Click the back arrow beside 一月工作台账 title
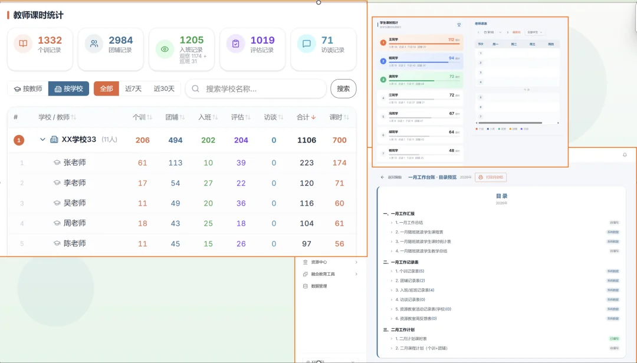The height and width of the screenshot is (363, 637). tap(382, 177)
